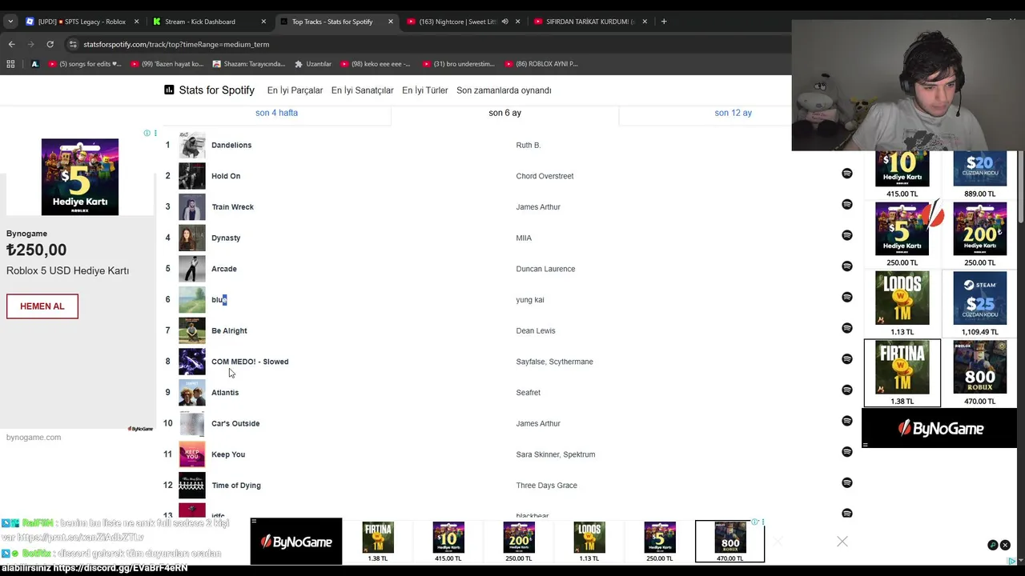
Task: Open Spotify icon for Time of Dying row
Action: pos(847,483)
